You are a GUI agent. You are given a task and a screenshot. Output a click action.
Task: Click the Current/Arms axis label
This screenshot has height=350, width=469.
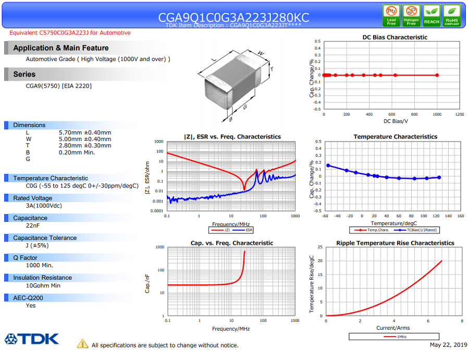tap(393, 328)
